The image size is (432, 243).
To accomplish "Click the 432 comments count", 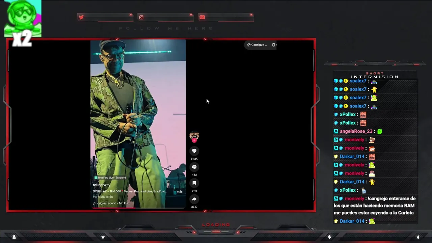I will pos(194,174).
